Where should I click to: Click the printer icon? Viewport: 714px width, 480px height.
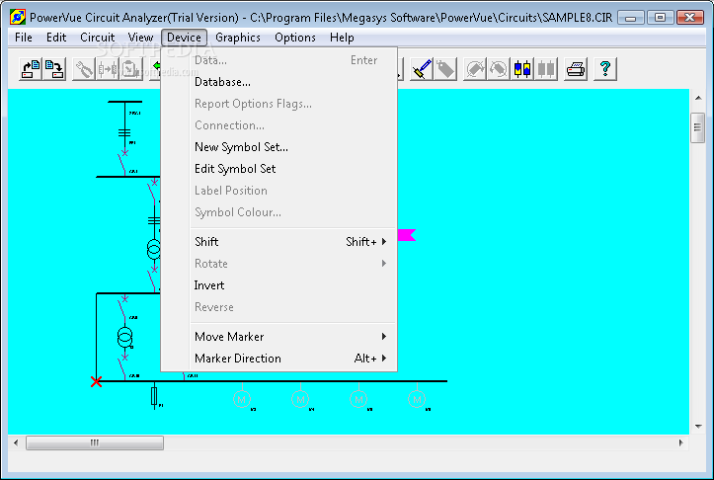tap(576, 69)
